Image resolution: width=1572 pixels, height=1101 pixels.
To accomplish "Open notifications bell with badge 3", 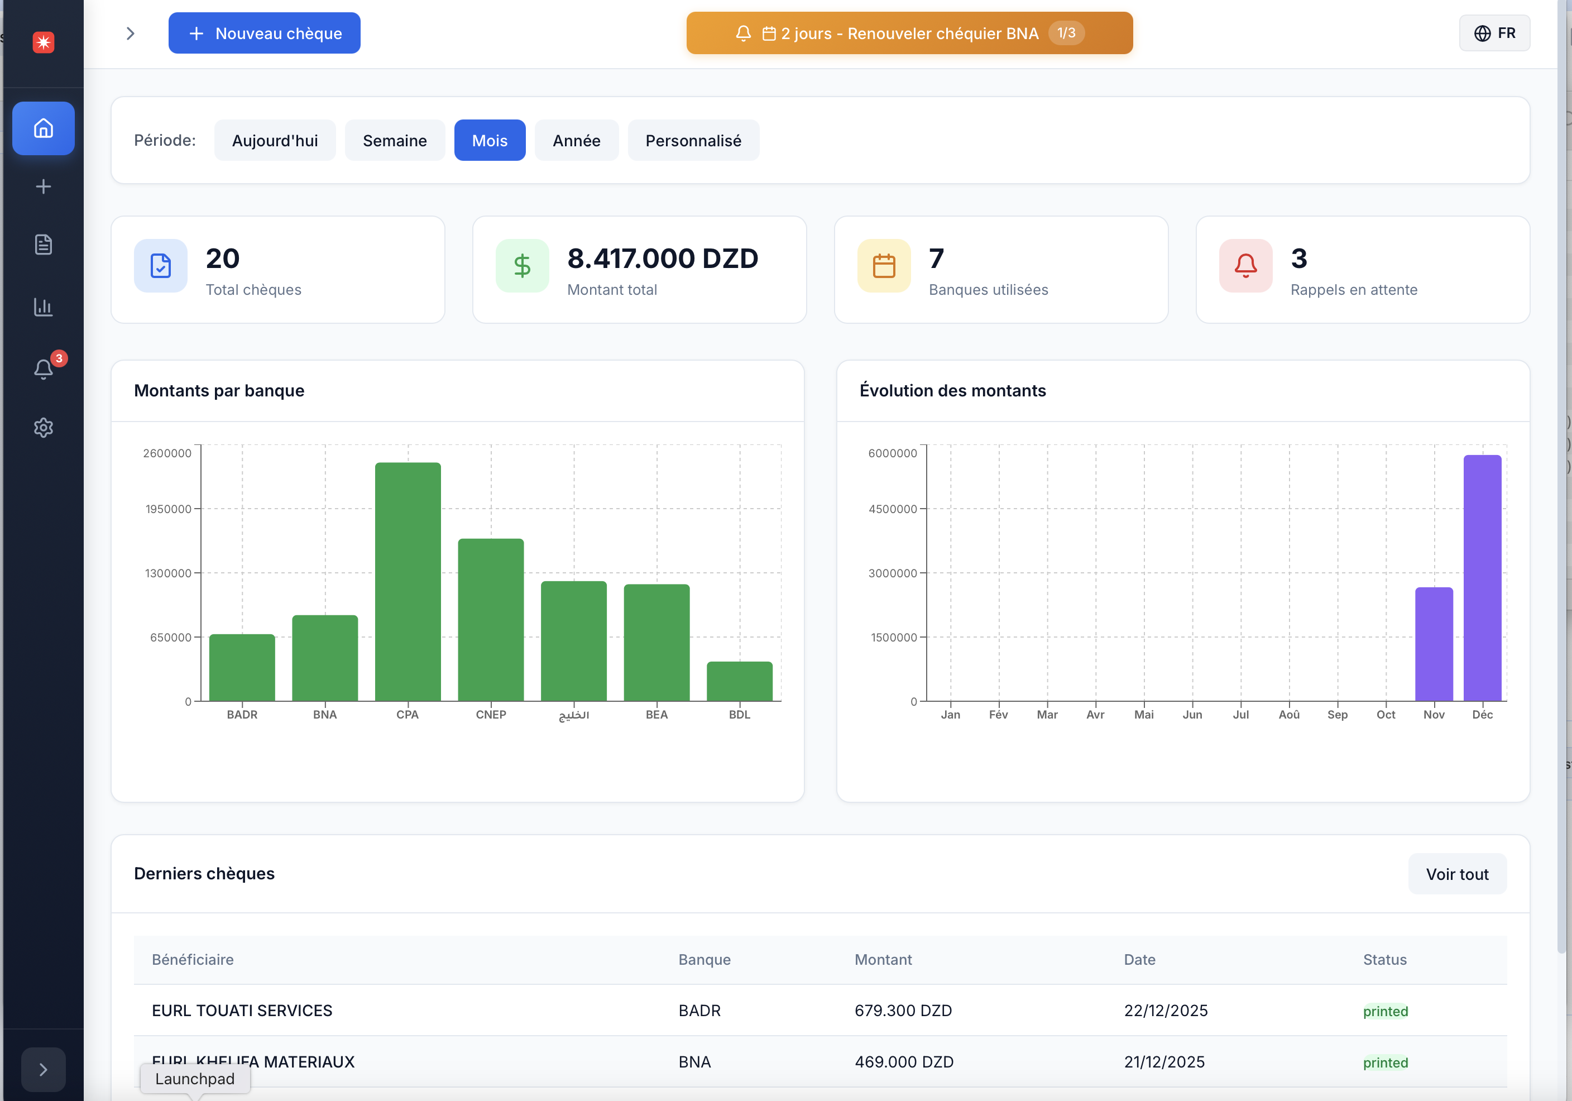I will coord(43,369).
